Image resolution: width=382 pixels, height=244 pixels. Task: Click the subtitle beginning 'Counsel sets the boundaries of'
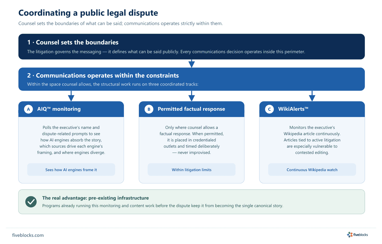point(121,23)
